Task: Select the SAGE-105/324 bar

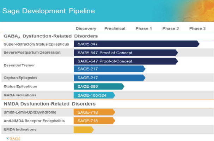Action: click(94, 95)
